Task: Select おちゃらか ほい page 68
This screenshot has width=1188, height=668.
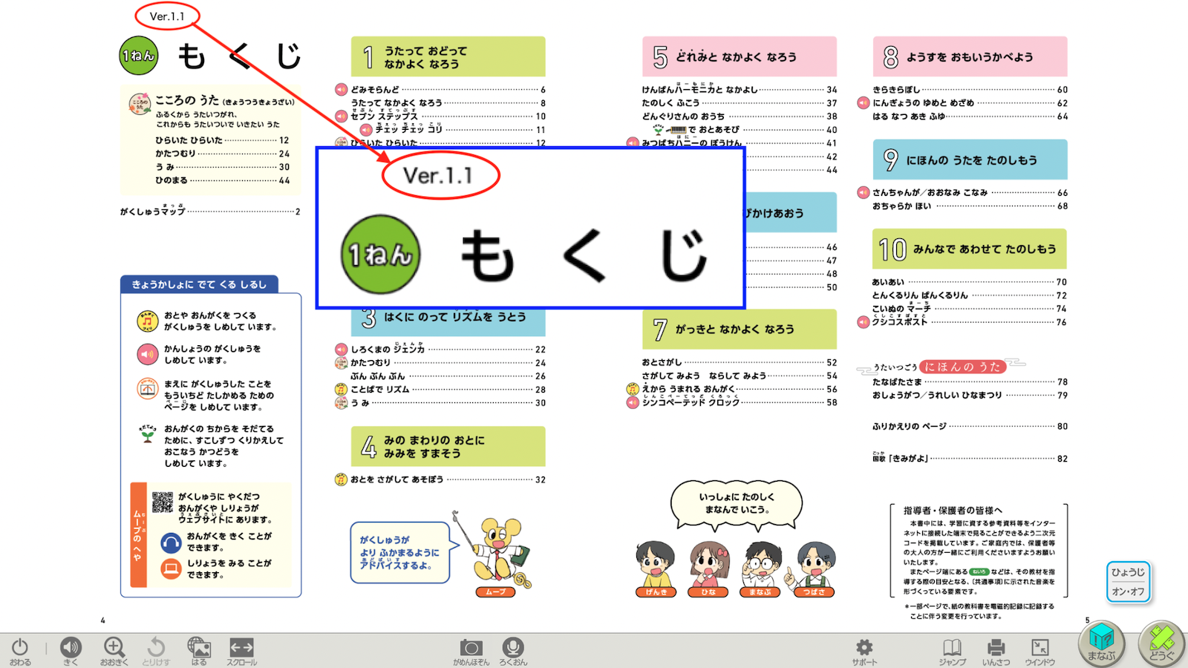Action: 970,206
